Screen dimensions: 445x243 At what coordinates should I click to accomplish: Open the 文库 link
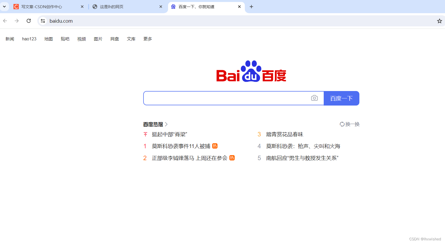tap(131, 39)
